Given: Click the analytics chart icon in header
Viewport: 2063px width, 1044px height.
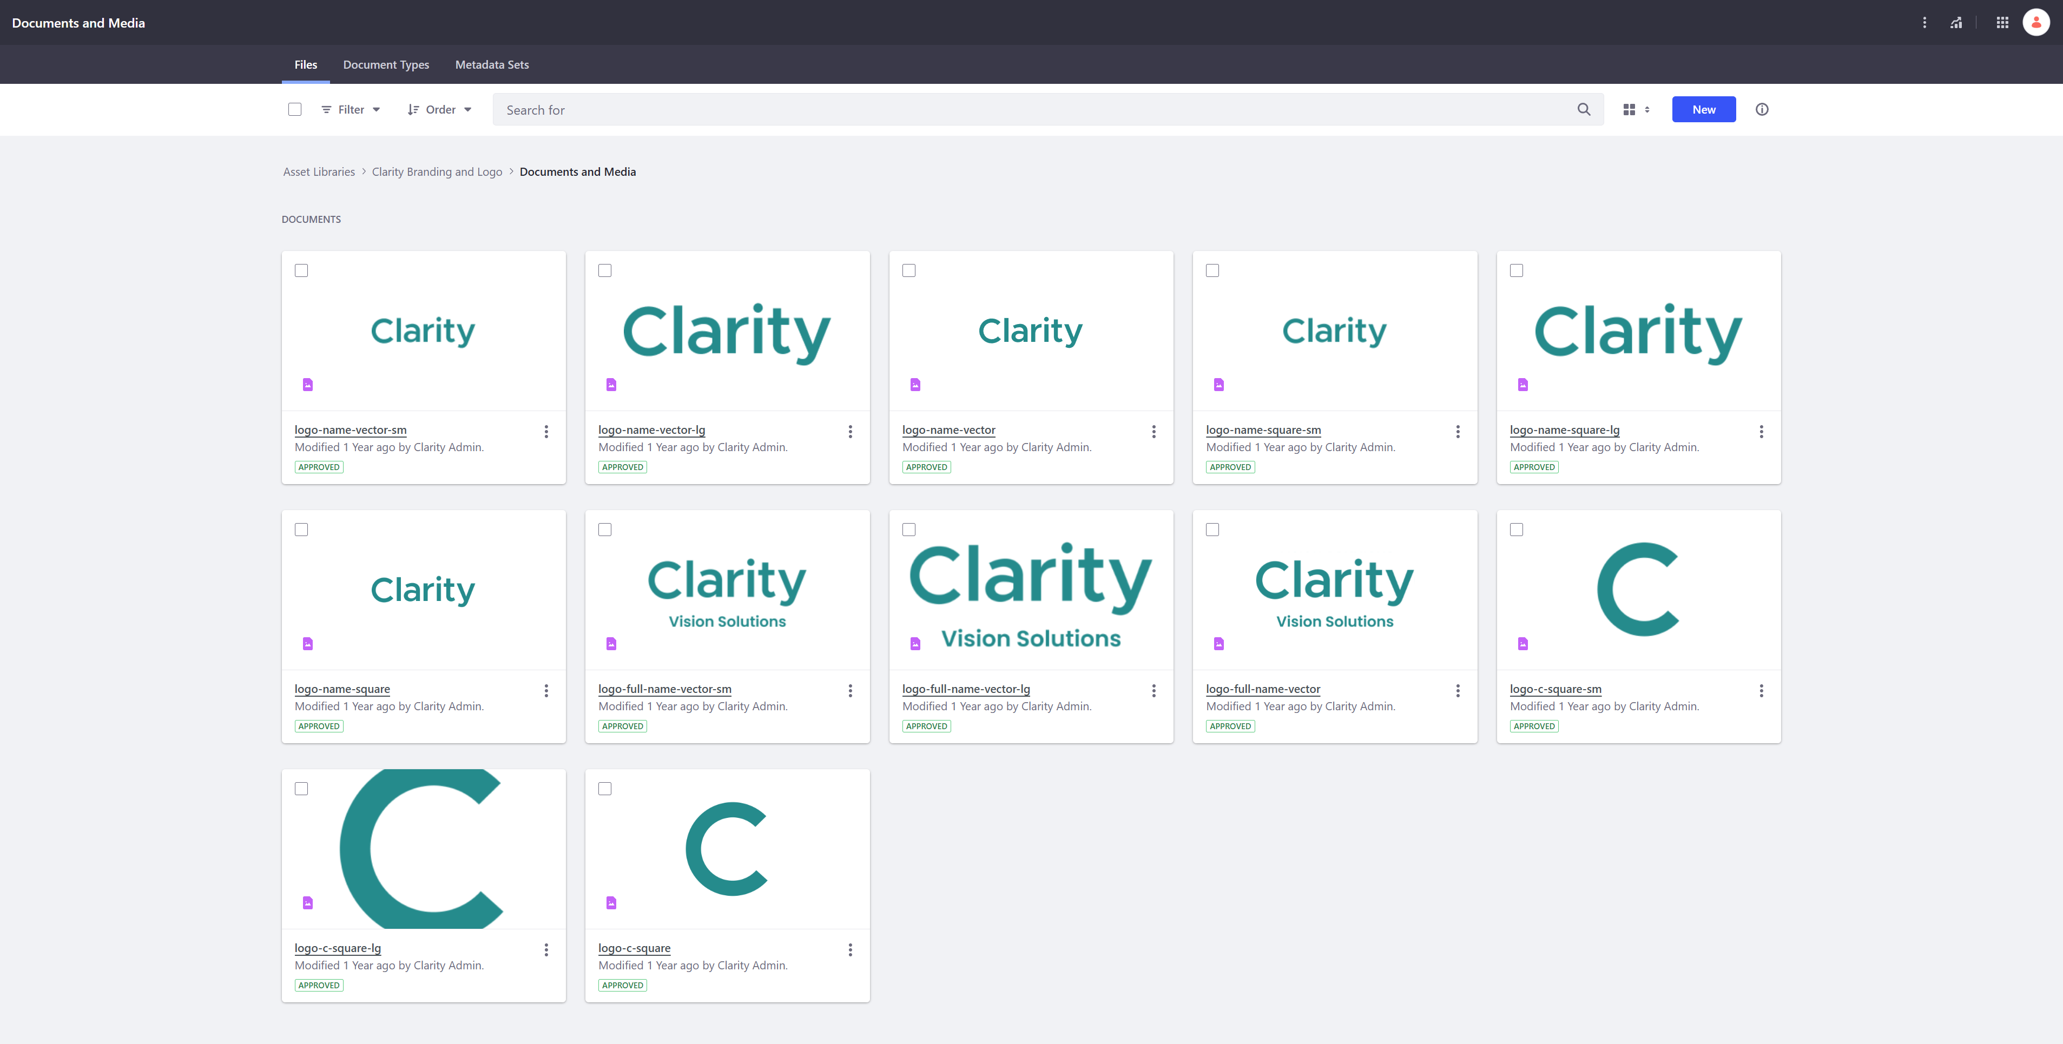Looking at the screenshot, I should point(1956,22).
